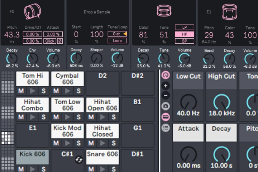Click the highlighted pad overview grid
This screenshot has height=172, width=258.
8,138
